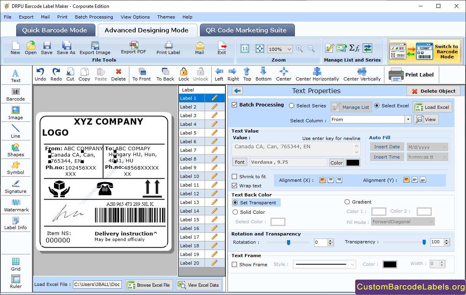Switch to QR Code Marketing Suite tab
This screenshot has width=466, height=295.
(246, 30)
